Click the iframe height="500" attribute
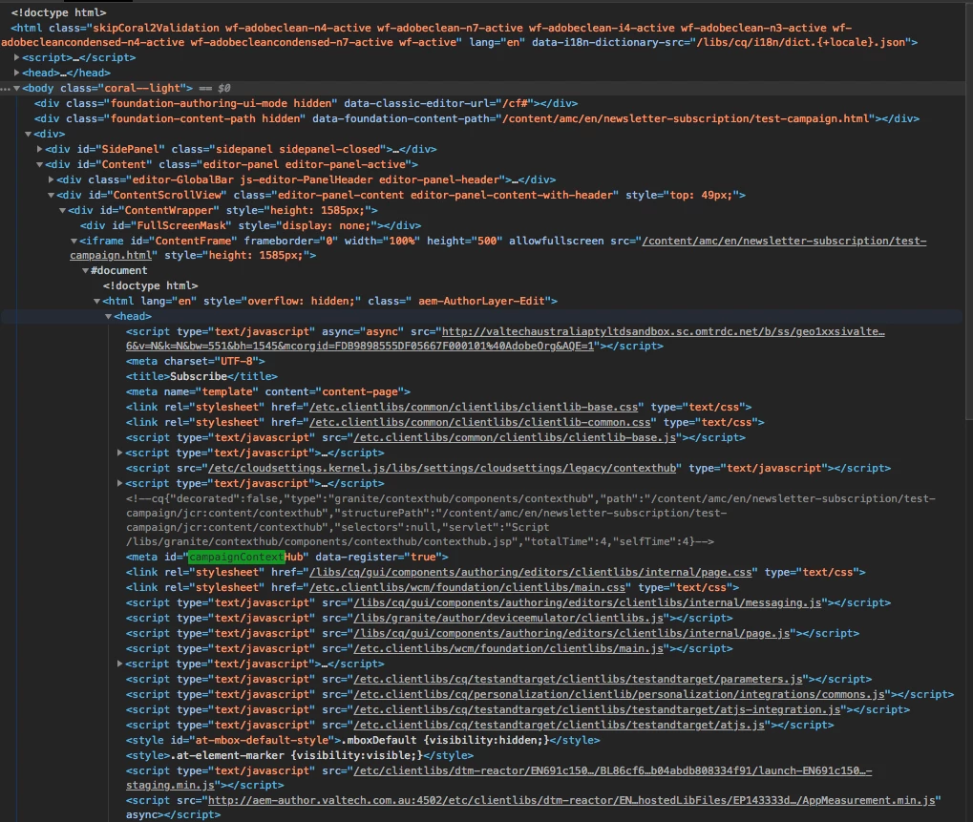This screenshot has width=973, height=822. [x=464, y=241]
